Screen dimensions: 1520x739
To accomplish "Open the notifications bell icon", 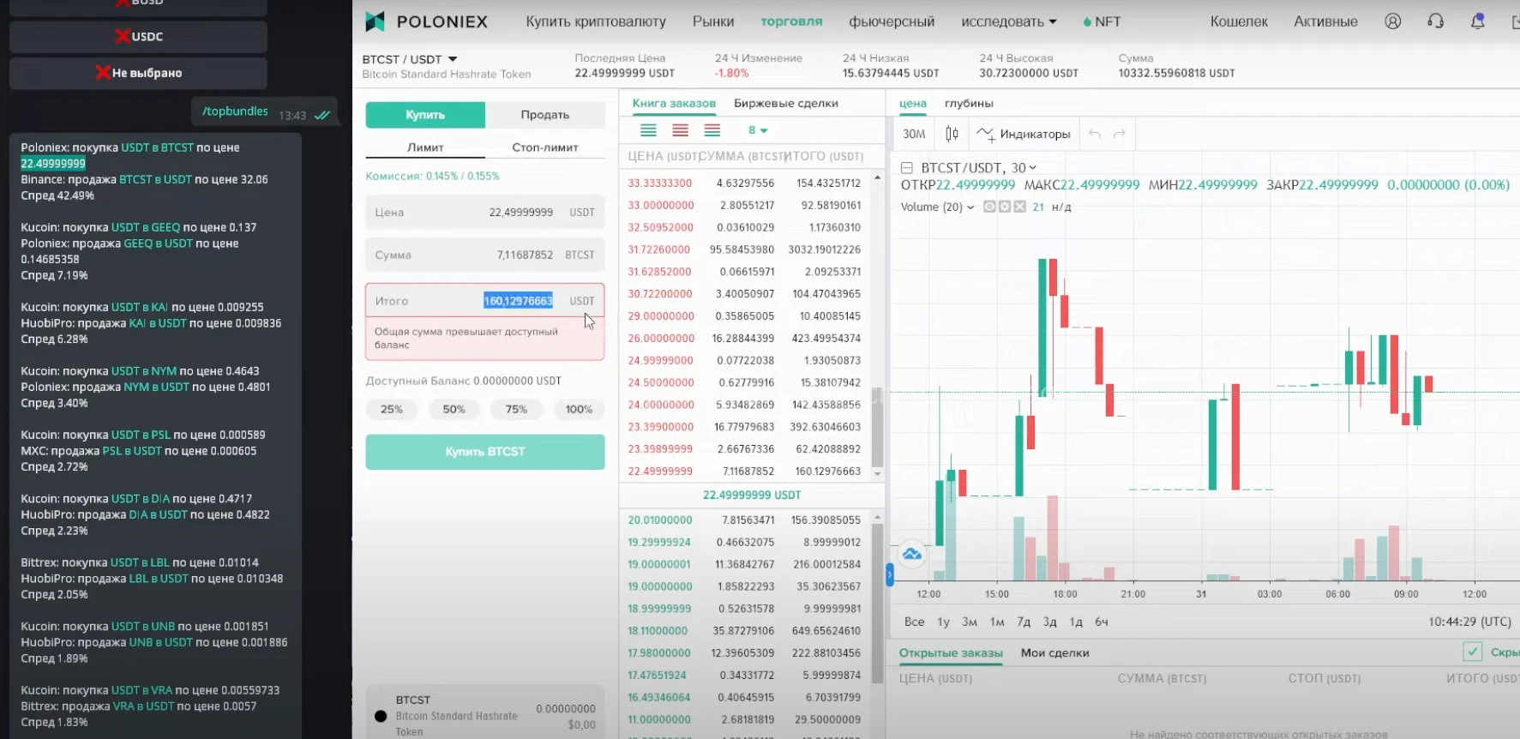I will [x=1477, y=21].
